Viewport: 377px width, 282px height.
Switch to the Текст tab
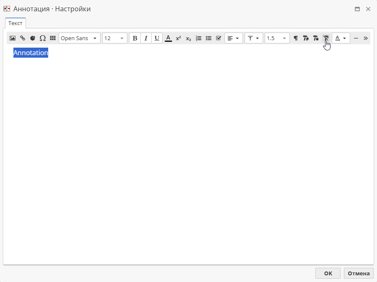pyautogui.click(x=15, y=23)
